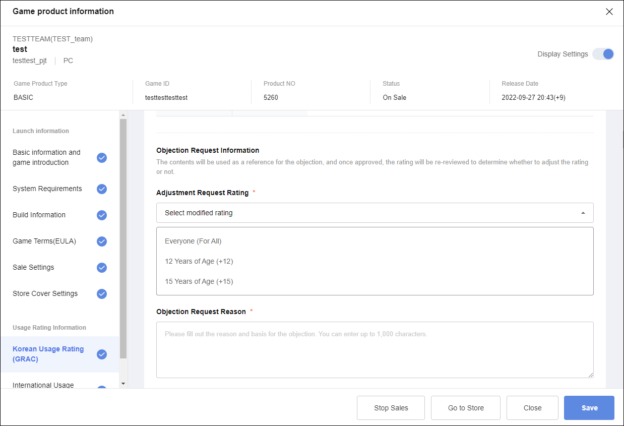Click the testtest_pjt project name
This screenshot has height=426, width=624.
tap(30, 60)
